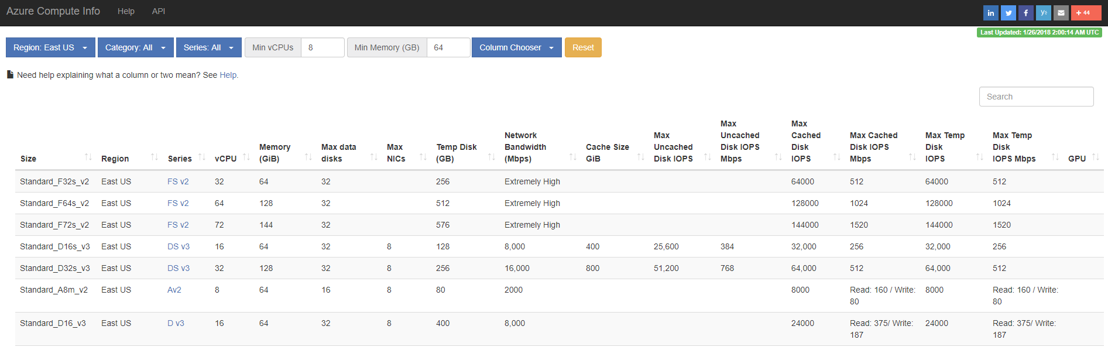Share page on LinkedIn
1108x350 pixels.
pyautogui.click(x=990, y=13)
